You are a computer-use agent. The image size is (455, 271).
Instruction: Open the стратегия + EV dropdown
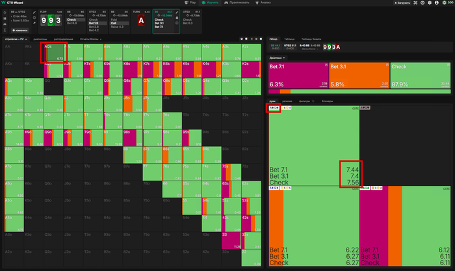(x=16, y=39)
